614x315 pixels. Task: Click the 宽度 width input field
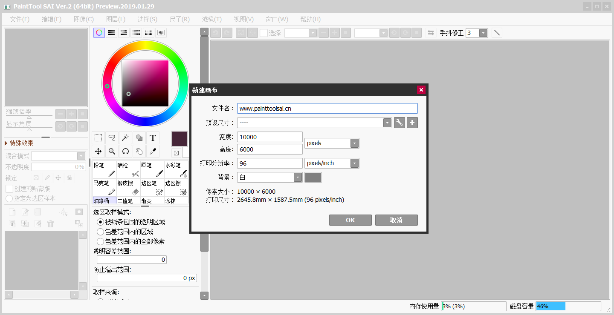[270, 137]
